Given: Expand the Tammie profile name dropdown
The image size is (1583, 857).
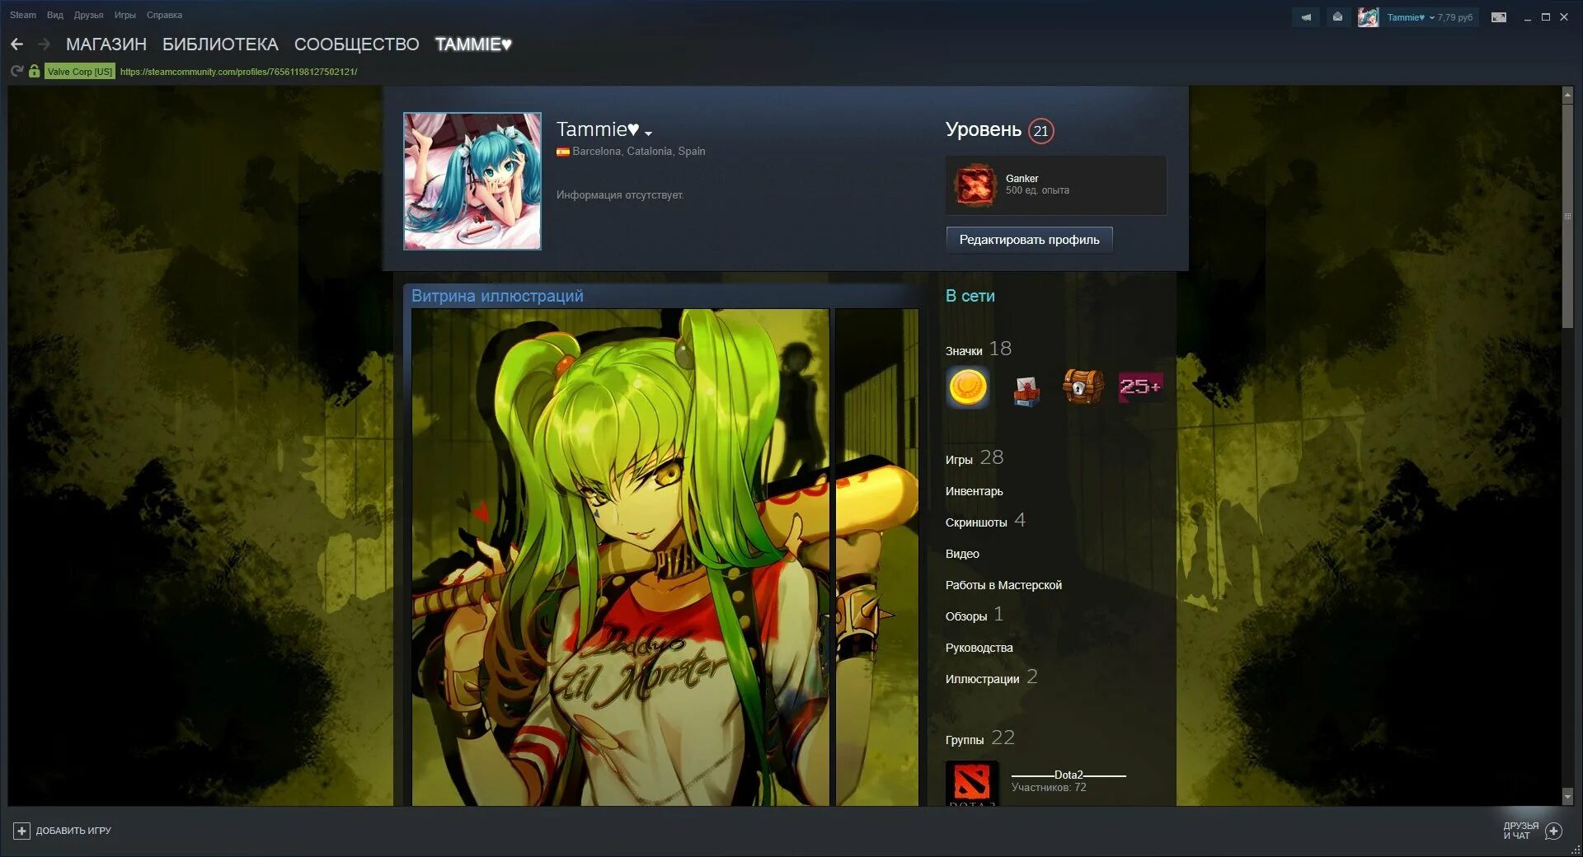Looking at the screenshot, I should [648, 133].
